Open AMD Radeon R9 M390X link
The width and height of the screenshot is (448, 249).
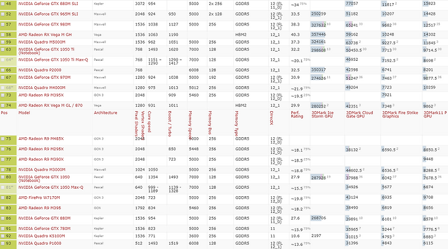41,159
